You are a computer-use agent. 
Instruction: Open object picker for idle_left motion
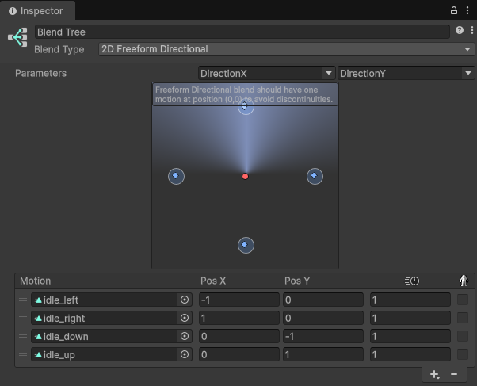pyautogui.click(x=185, y=300)
